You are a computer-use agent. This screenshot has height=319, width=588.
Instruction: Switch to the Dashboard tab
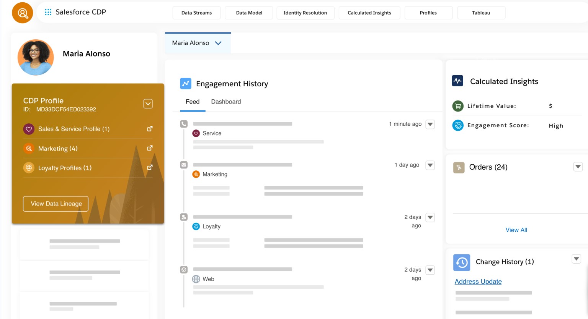[226, 102]
